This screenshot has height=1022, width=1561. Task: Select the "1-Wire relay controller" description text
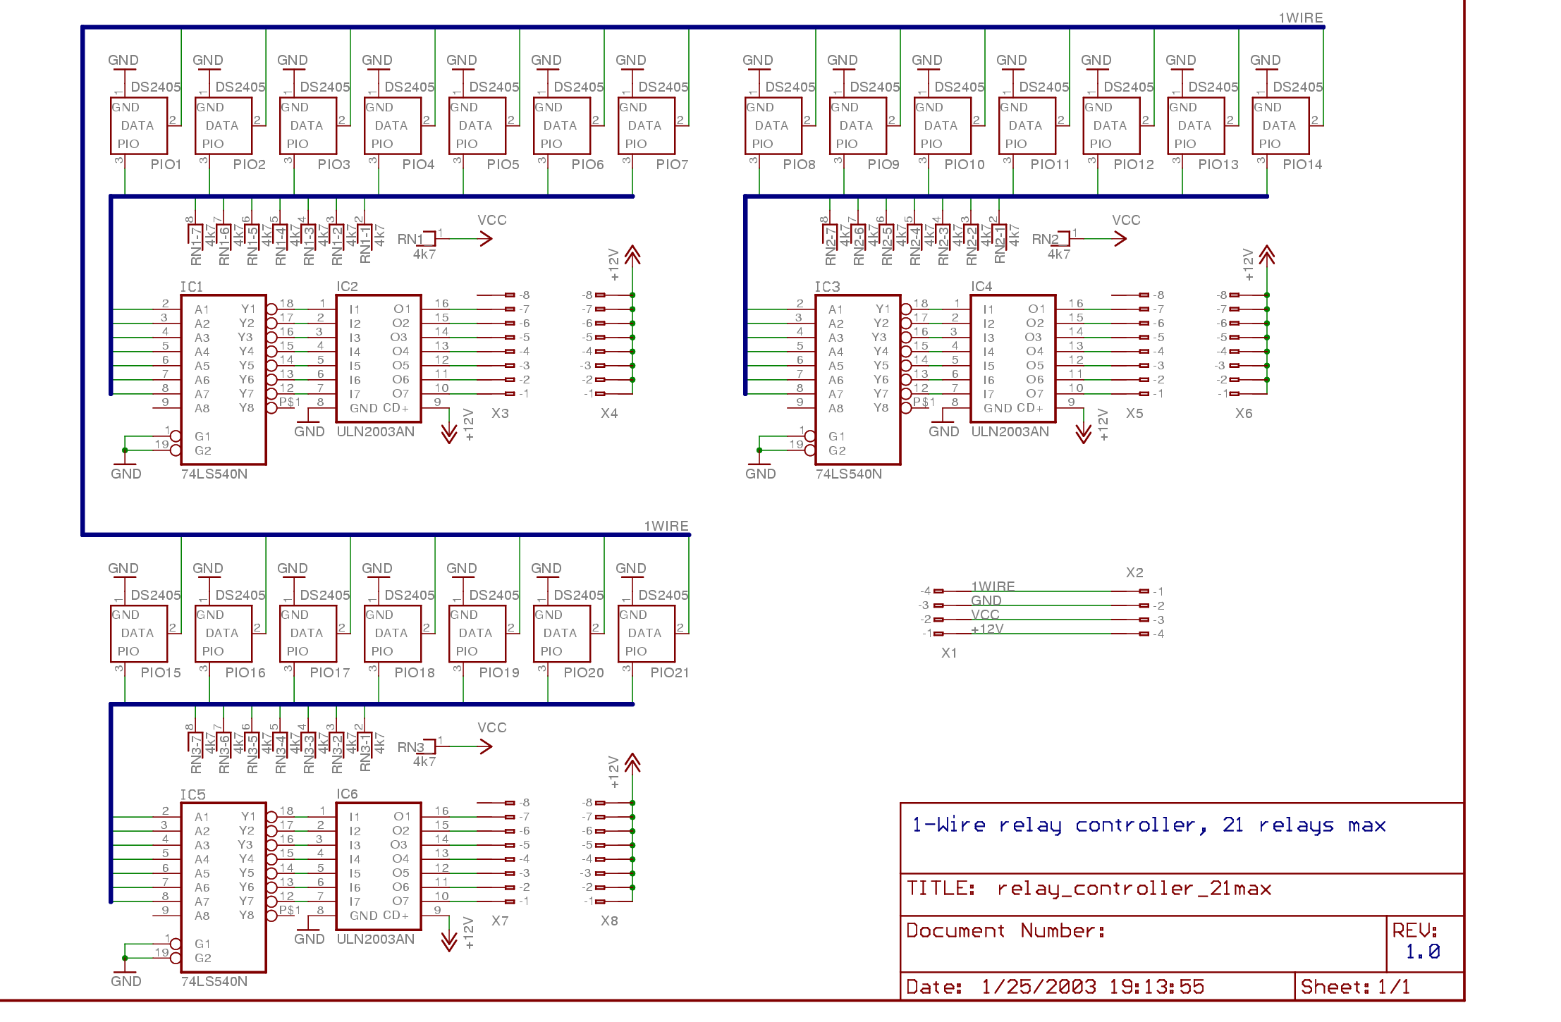[x=1149, y=825]
